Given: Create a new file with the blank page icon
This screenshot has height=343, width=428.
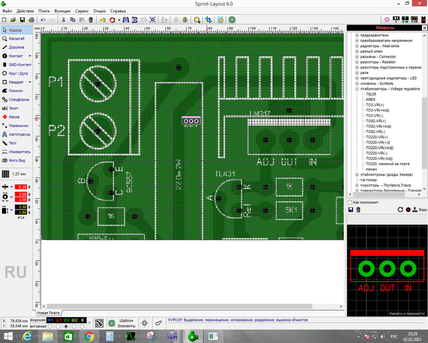Looking at the screenshot, I should pyautogui.click(x=5, y=20).
